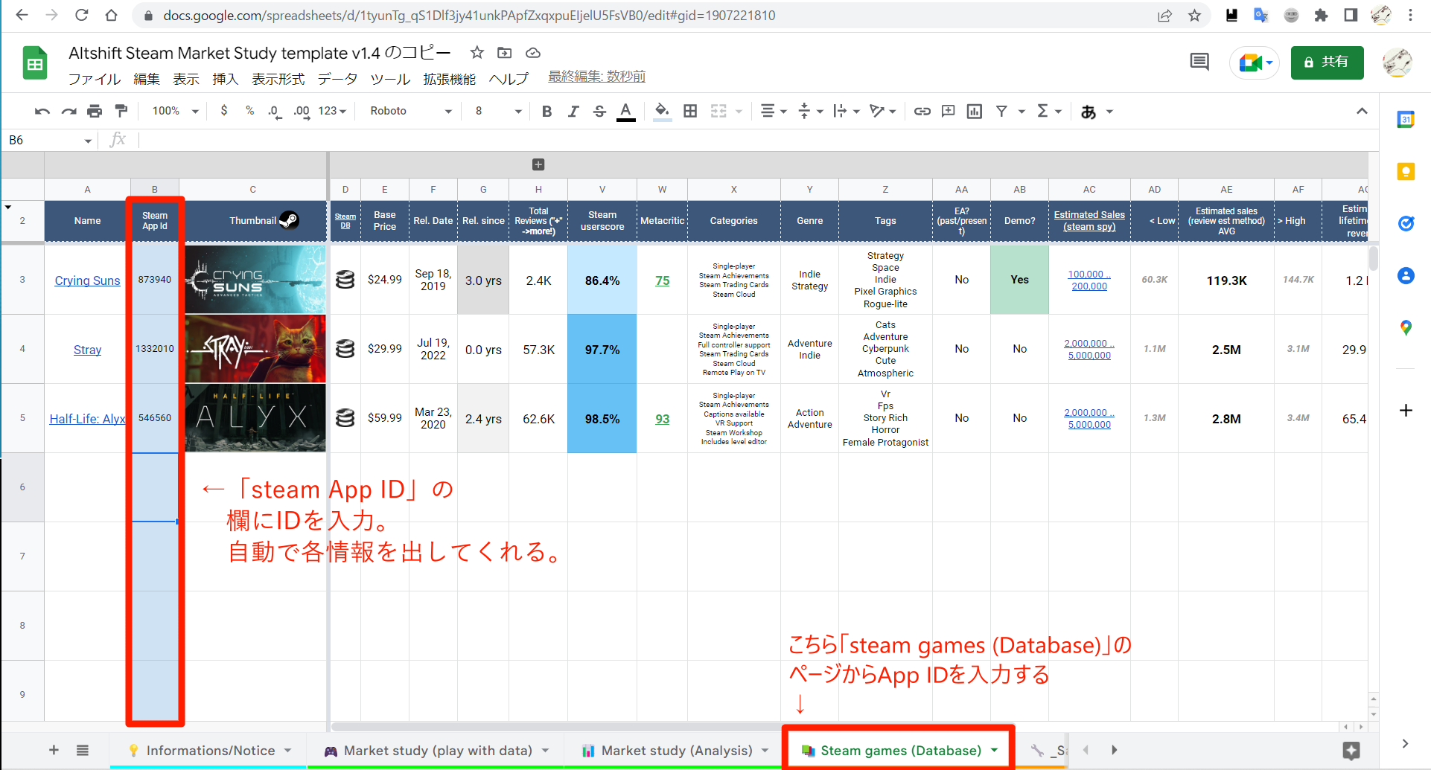Open the Steam games (Database) sheet menu
The width and height of the screenshot is (1431, 770).
point(995,751)
